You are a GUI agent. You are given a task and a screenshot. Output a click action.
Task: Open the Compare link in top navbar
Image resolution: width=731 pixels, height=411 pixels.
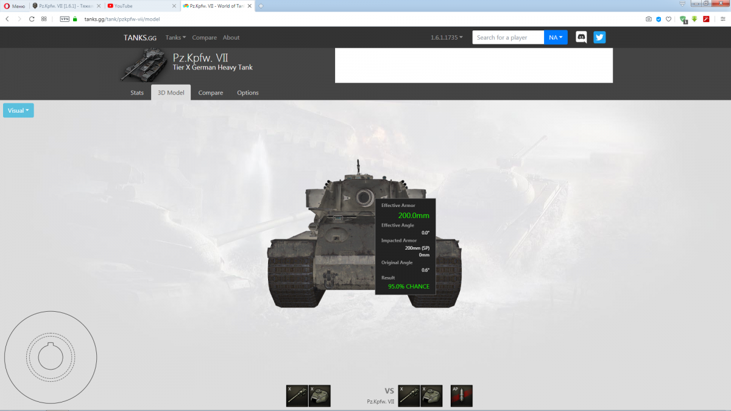pyautogui.click(x=205, y=38)
